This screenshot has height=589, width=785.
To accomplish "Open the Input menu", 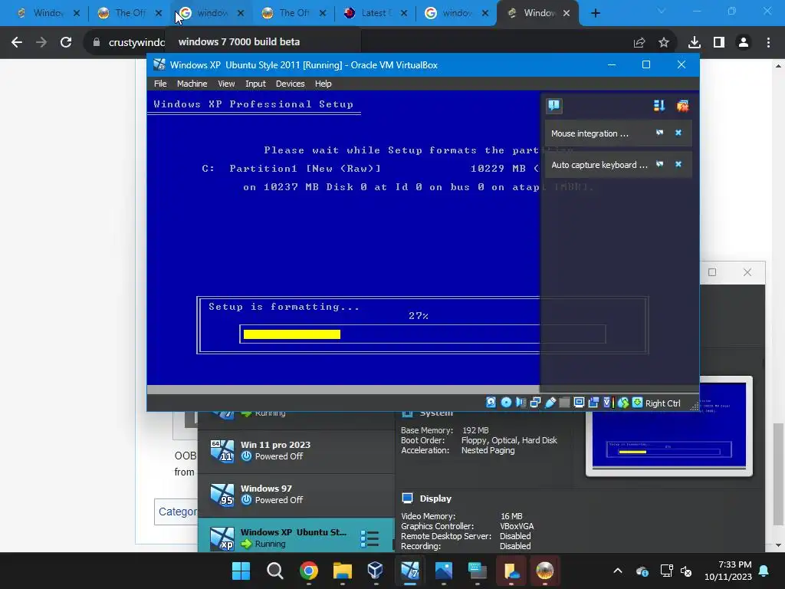I will coord(255,84).
